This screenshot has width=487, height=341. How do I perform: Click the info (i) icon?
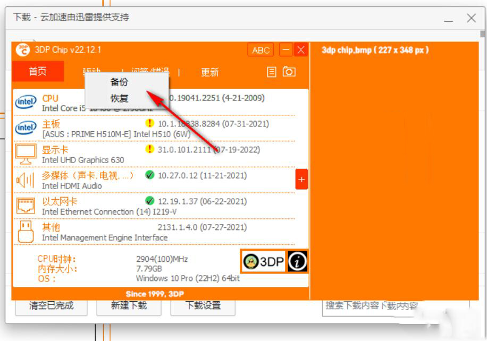[x=297, y=261]
